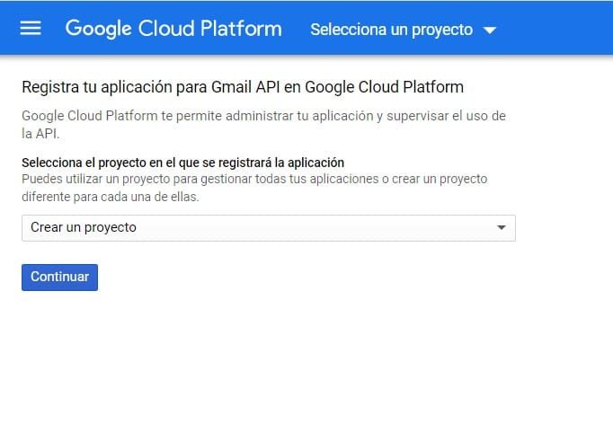Expand the Crear un proyecto combo box
This screenshot has height=432, width=613.
point(269,228)
